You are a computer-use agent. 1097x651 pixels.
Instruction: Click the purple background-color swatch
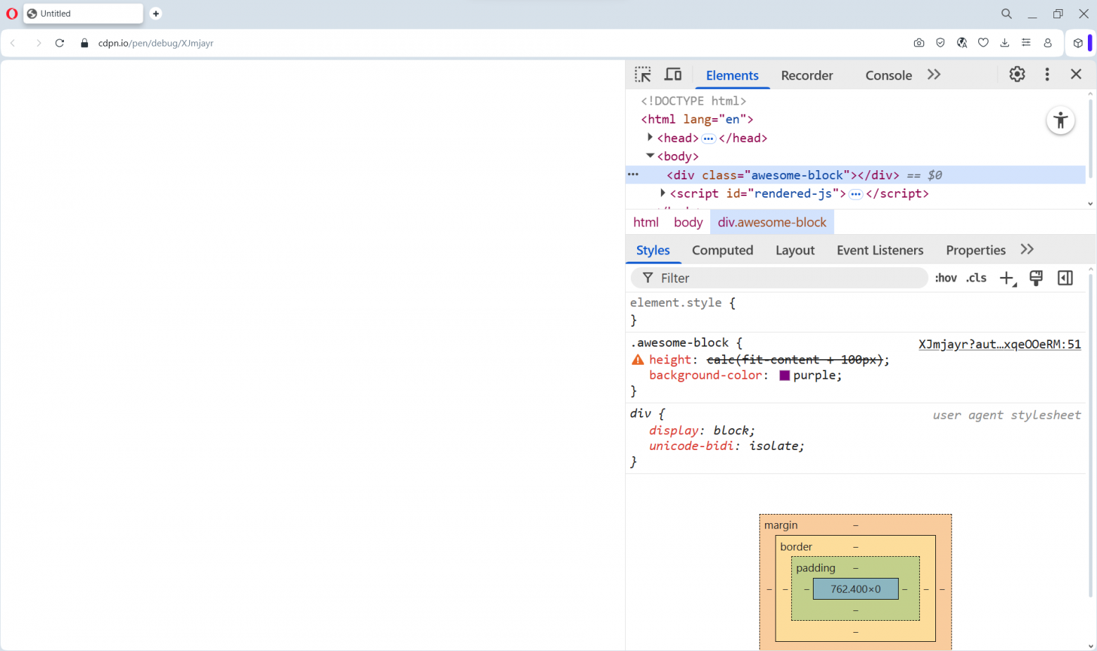click(x=785, y=375)
